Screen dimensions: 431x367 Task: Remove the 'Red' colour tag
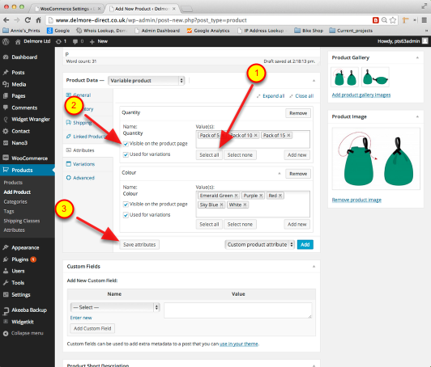[x=280, y=196]
